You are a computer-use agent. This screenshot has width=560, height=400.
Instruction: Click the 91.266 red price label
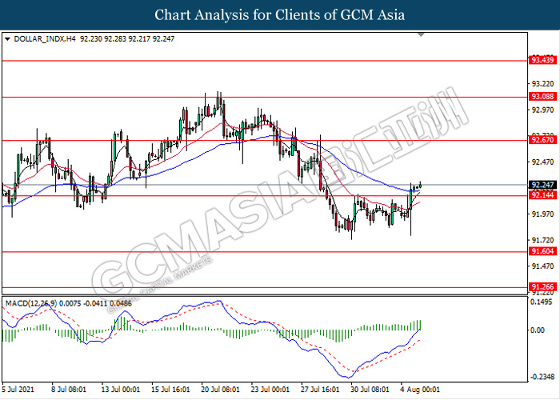542,286
